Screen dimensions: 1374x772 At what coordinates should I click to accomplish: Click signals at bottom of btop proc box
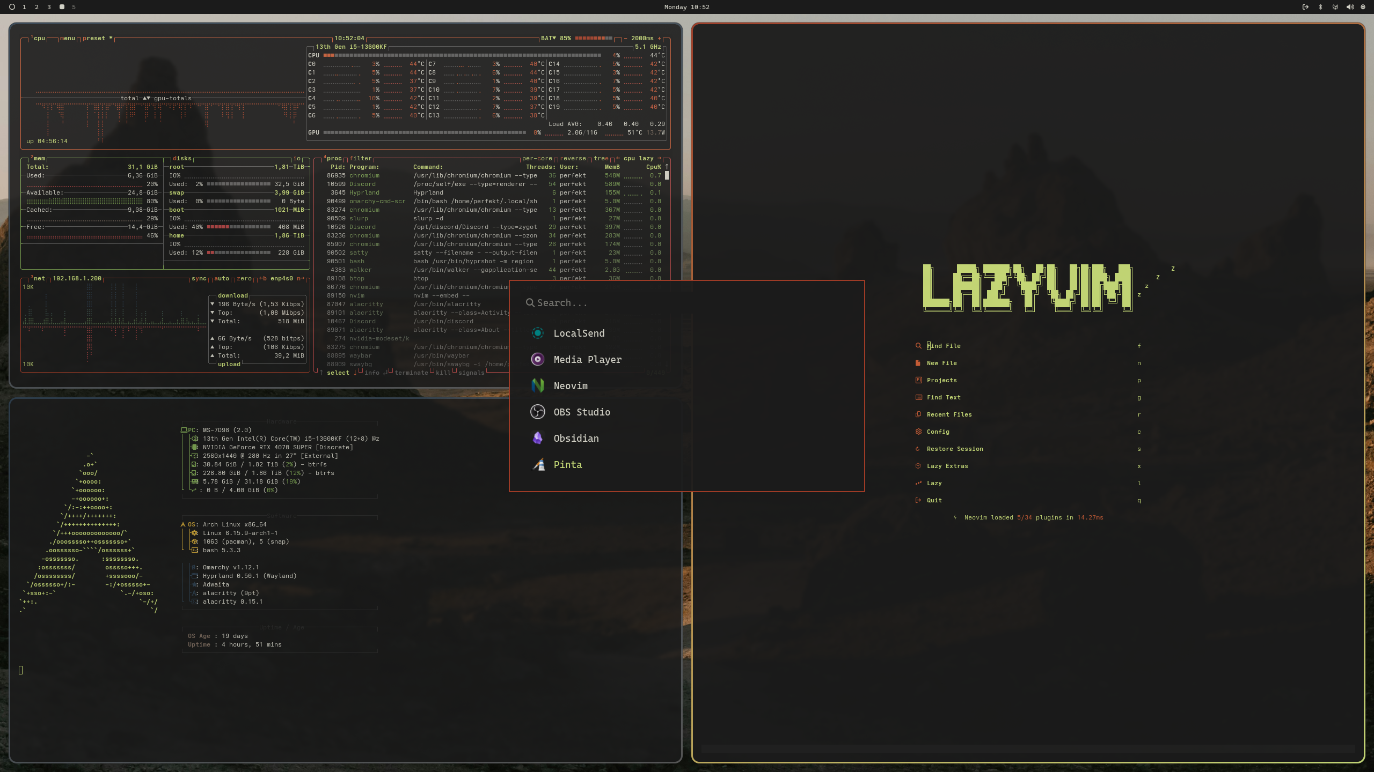(472, 373)
